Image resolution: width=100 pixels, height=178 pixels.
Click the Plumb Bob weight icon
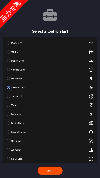[x=91, y=79]
